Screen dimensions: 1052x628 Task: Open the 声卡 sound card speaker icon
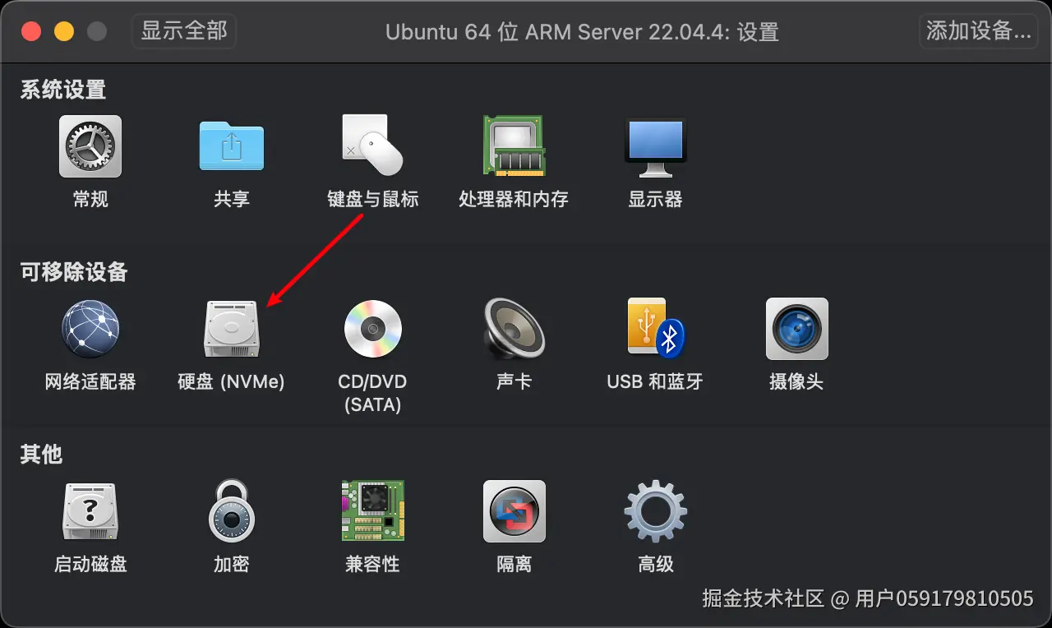[514, 329]
